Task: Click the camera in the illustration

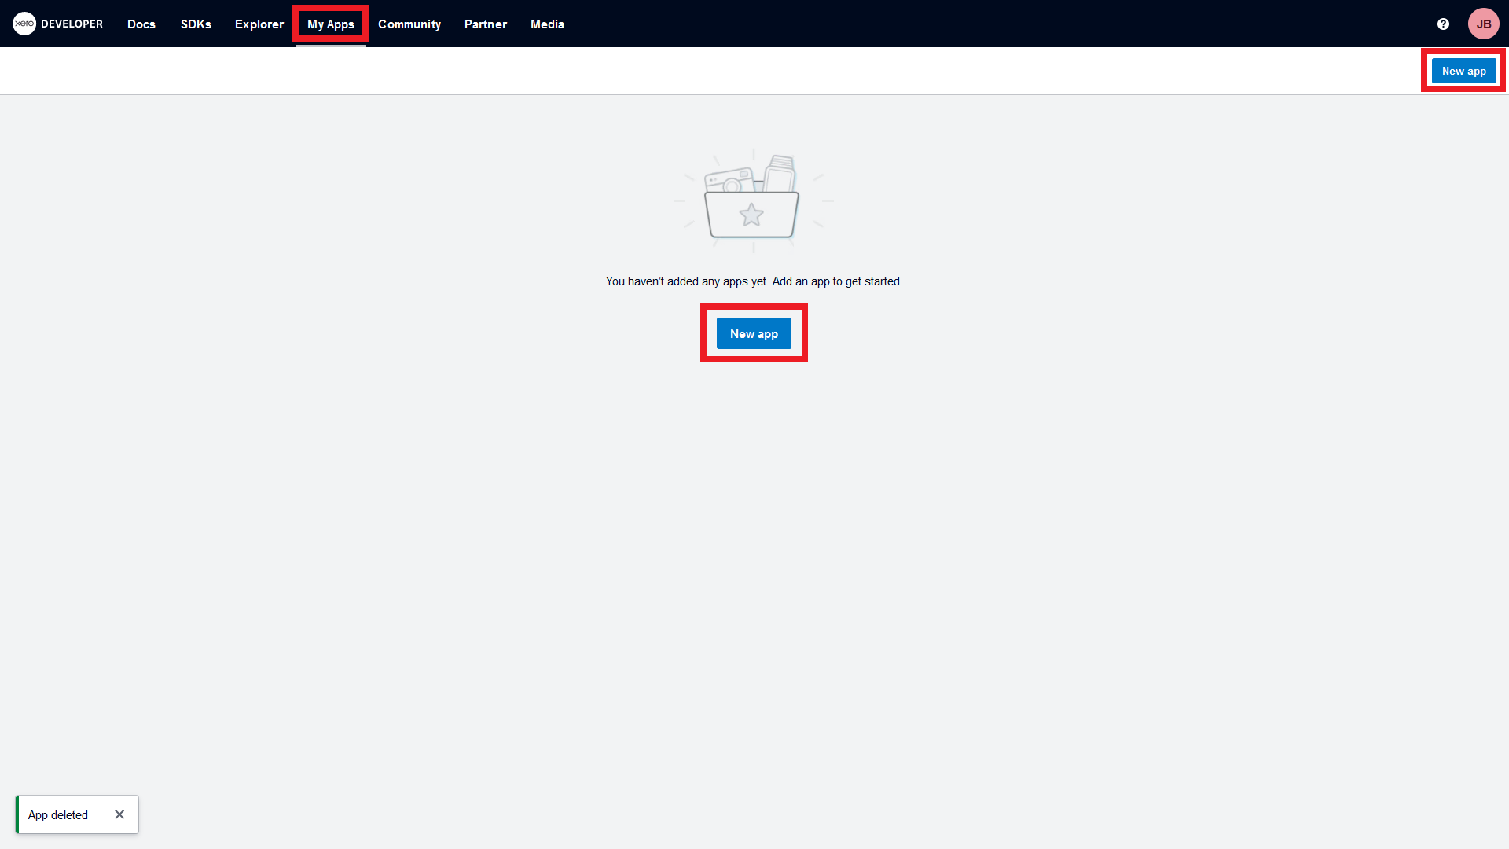Action: tap(729, 180)
